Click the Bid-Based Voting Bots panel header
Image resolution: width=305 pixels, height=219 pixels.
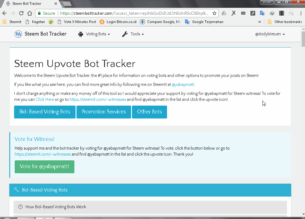[x=150, y=190]
